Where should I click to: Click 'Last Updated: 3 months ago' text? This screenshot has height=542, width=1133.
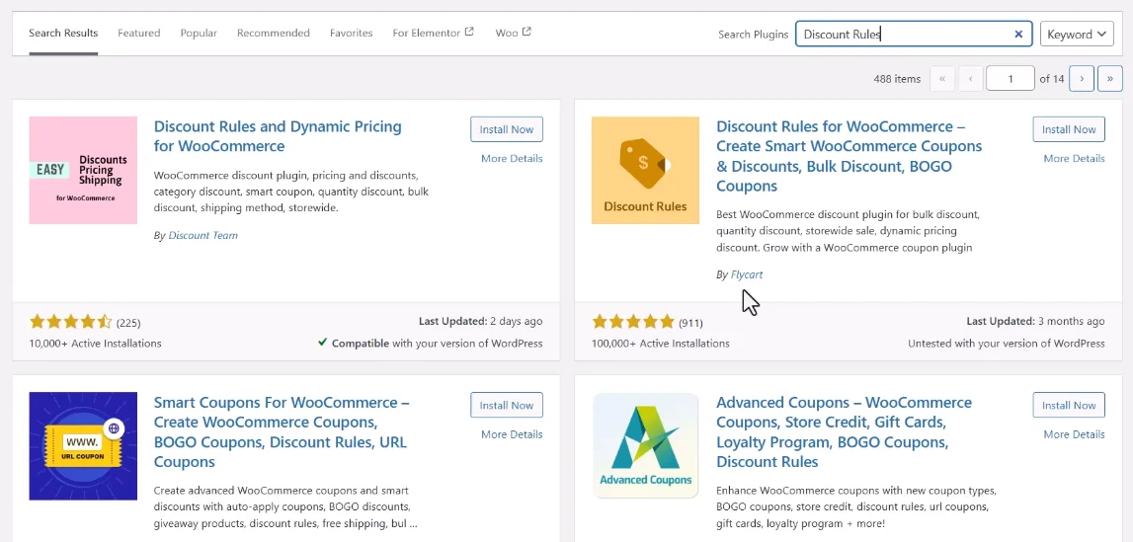tap(1035, 321)
